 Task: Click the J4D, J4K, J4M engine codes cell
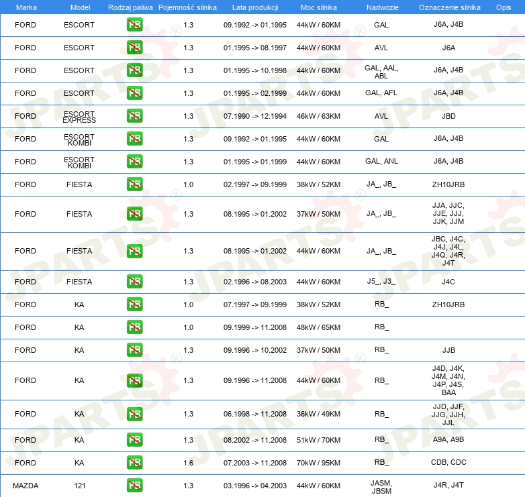coord(448,380)
